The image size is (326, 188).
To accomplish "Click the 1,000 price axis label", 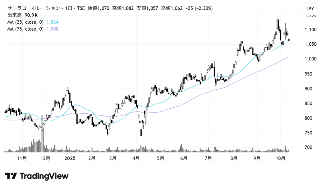I will [309, 59].
